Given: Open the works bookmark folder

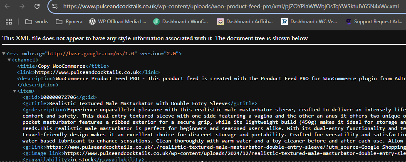Looking at the screenshot, I should 37,22.
